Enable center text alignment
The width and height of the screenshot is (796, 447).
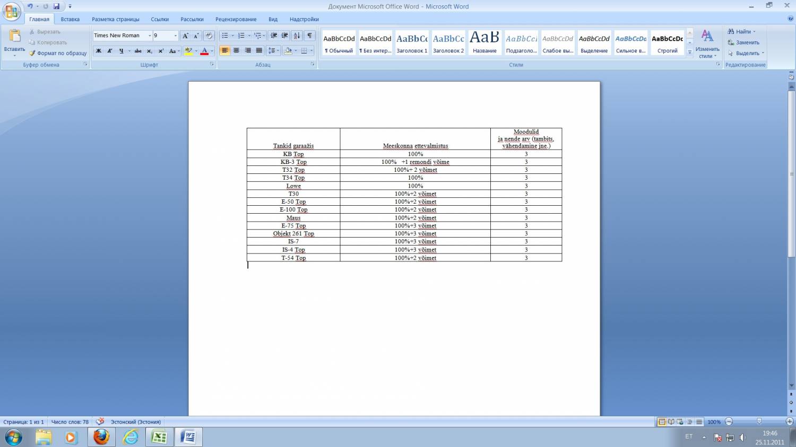236,51
